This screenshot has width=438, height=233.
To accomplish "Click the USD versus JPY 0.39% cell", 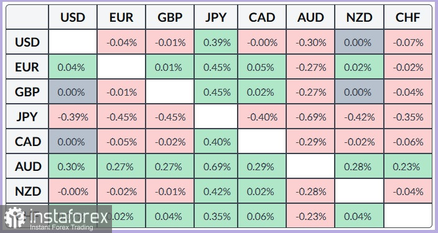I will [x=216, y=42].
